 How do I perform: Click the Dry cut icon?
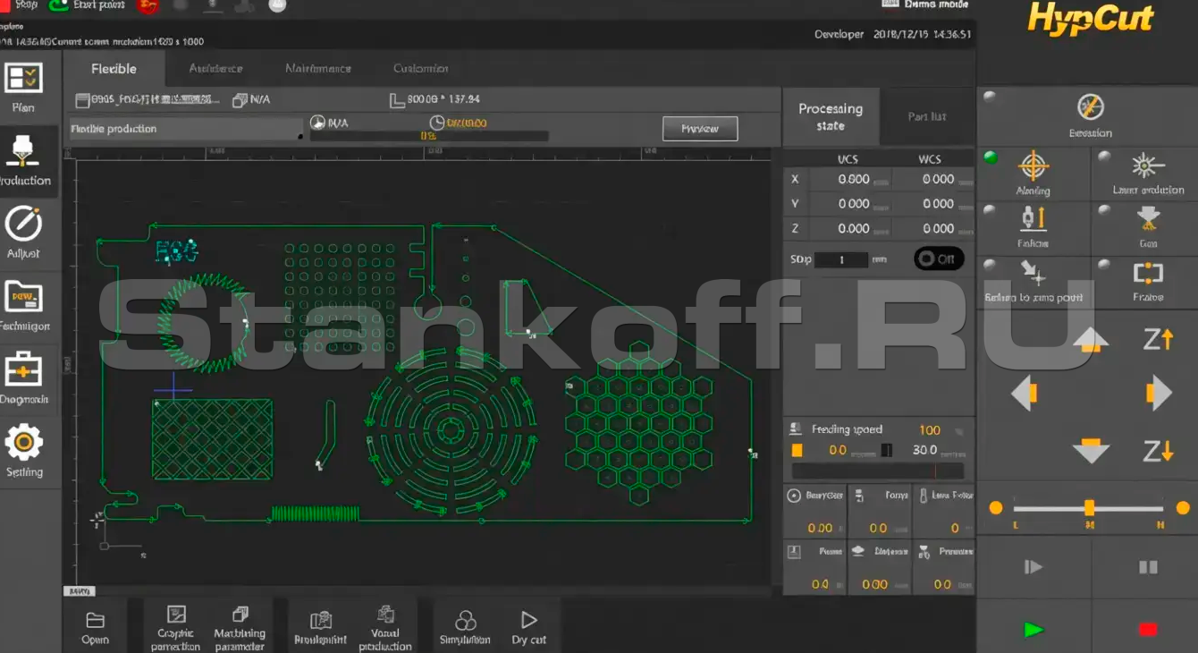528,628
